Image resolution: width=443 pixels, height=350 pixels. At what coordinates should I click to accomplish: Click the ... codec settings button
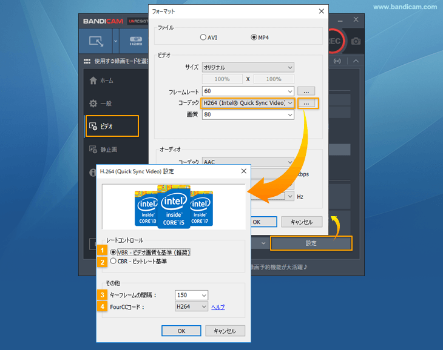click(306, 104)
